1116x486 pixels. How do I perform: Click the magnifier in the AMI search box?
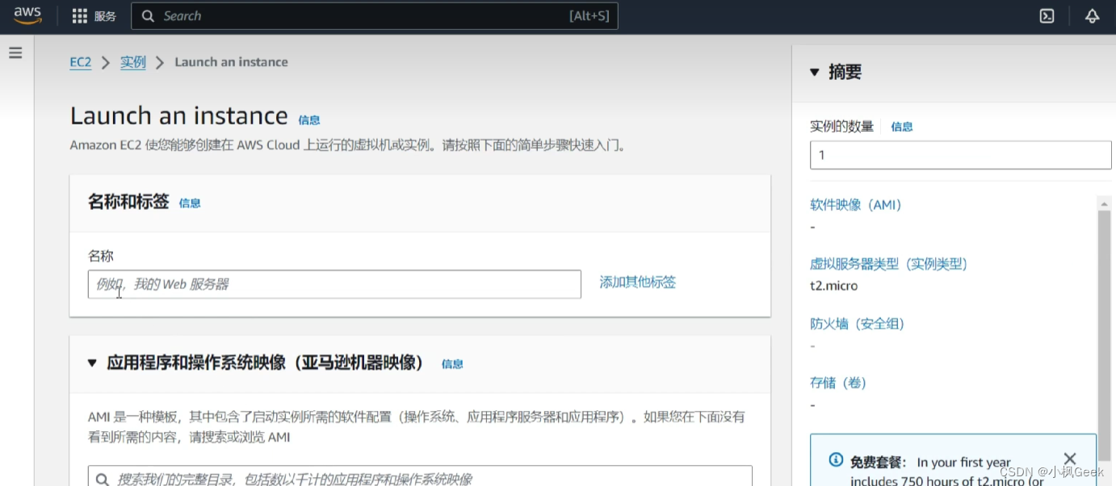pos(102,478)
